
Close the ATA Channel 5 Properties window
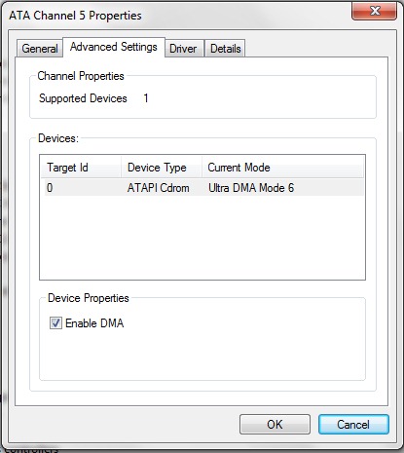click(374, 11)
